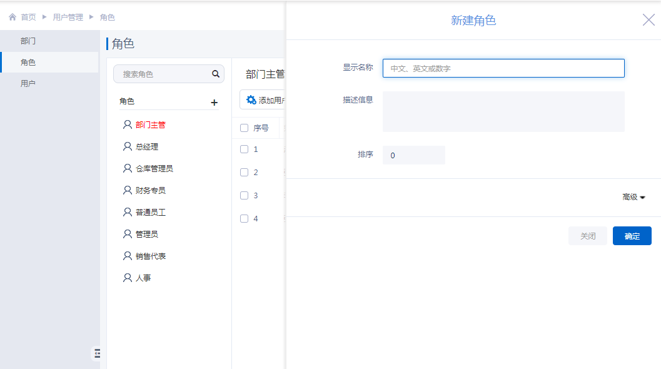The image size is (661, 369).
Task: Open the 部门 menu item
Action: (x=28, y=41)
